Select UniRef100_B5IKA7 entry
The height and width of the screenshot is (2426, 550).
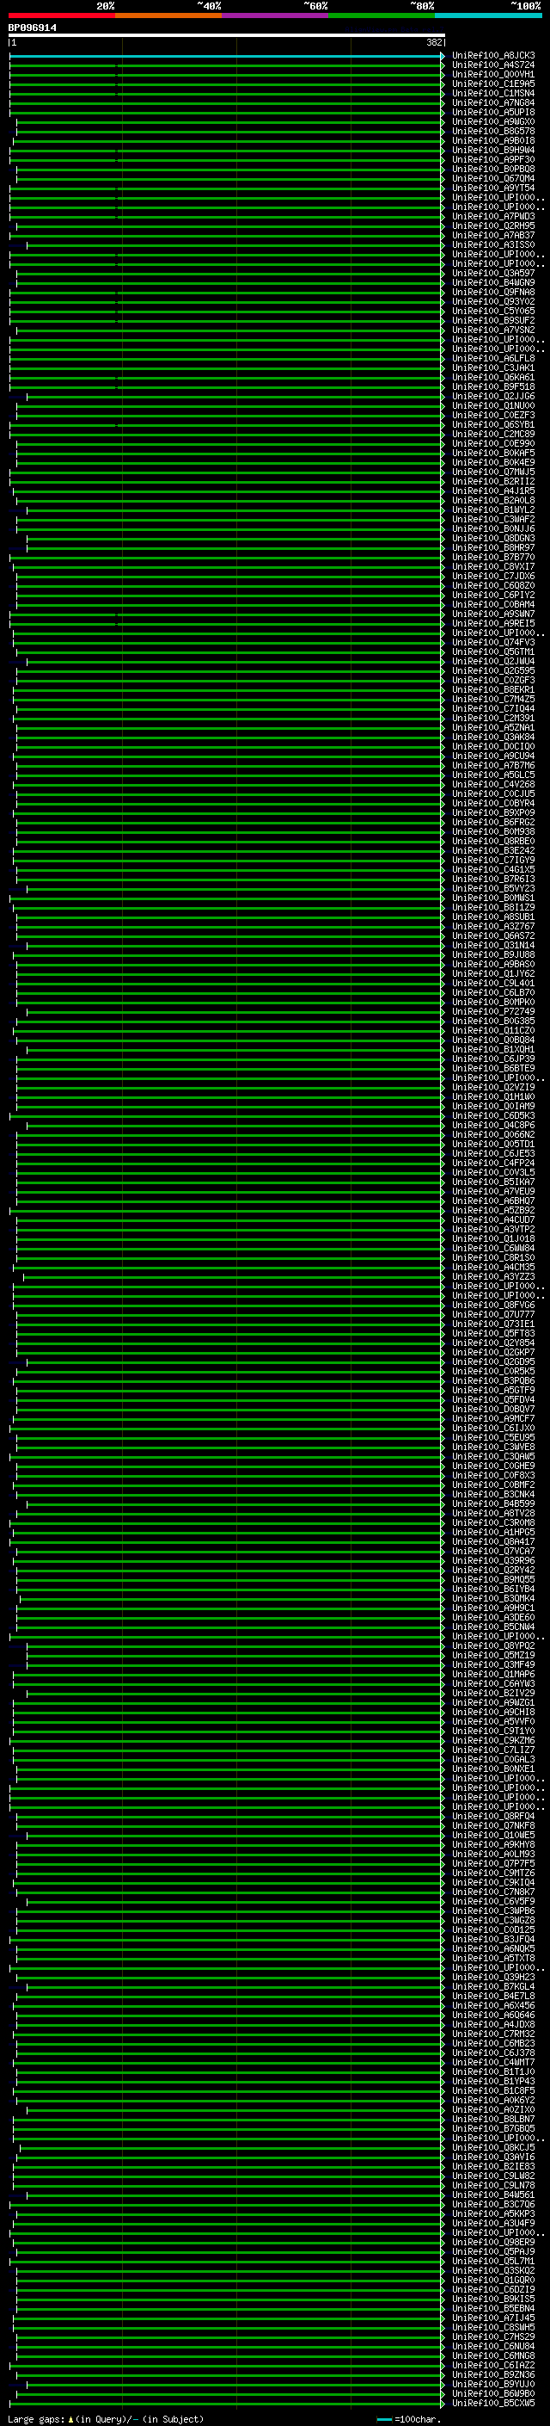point(493,1182)
